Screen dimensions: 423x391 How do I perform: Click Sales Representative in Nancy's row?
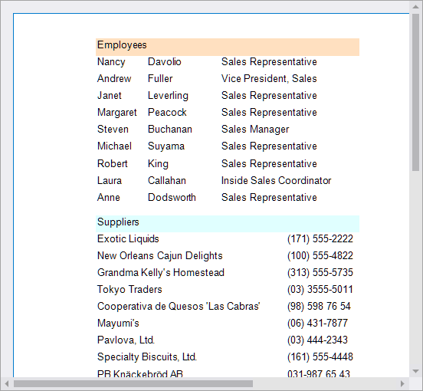pos(269,62)
